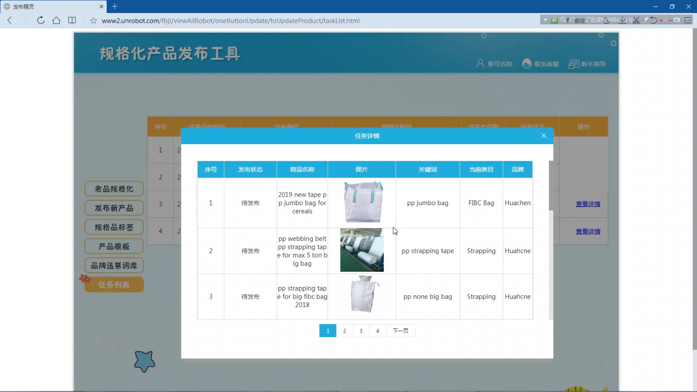The image size is (697, 392).
Task: Navigate to page 2 of task details
Action: (344, 330)
